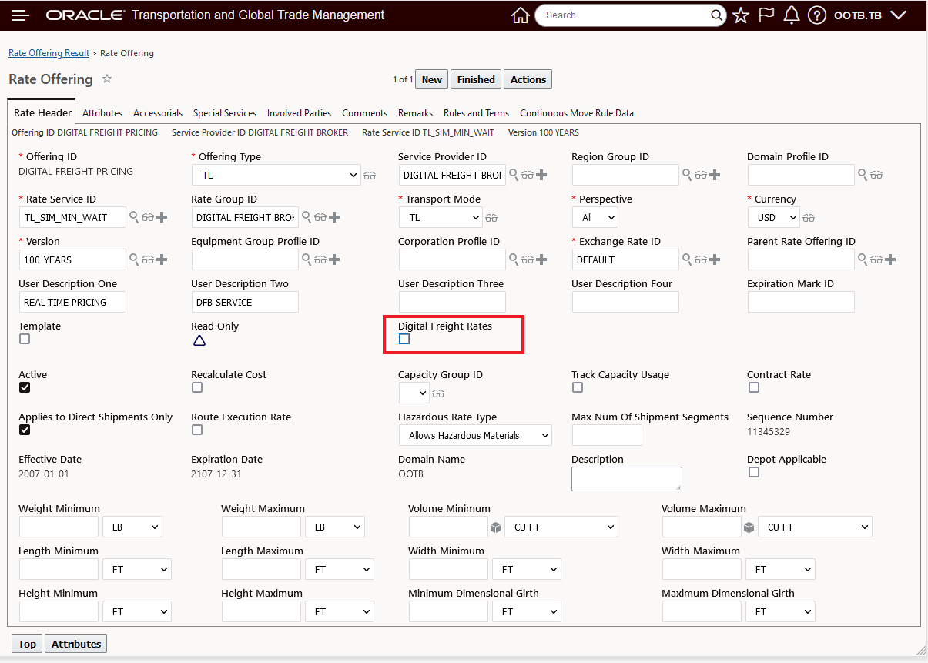Click into the Description text area
The image size is (928, 663).
(x=626, y=478)
